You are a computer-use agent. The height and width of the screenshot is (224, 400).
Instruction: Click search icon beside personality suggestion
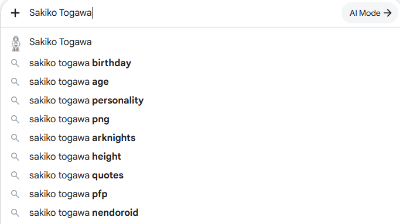15,101
